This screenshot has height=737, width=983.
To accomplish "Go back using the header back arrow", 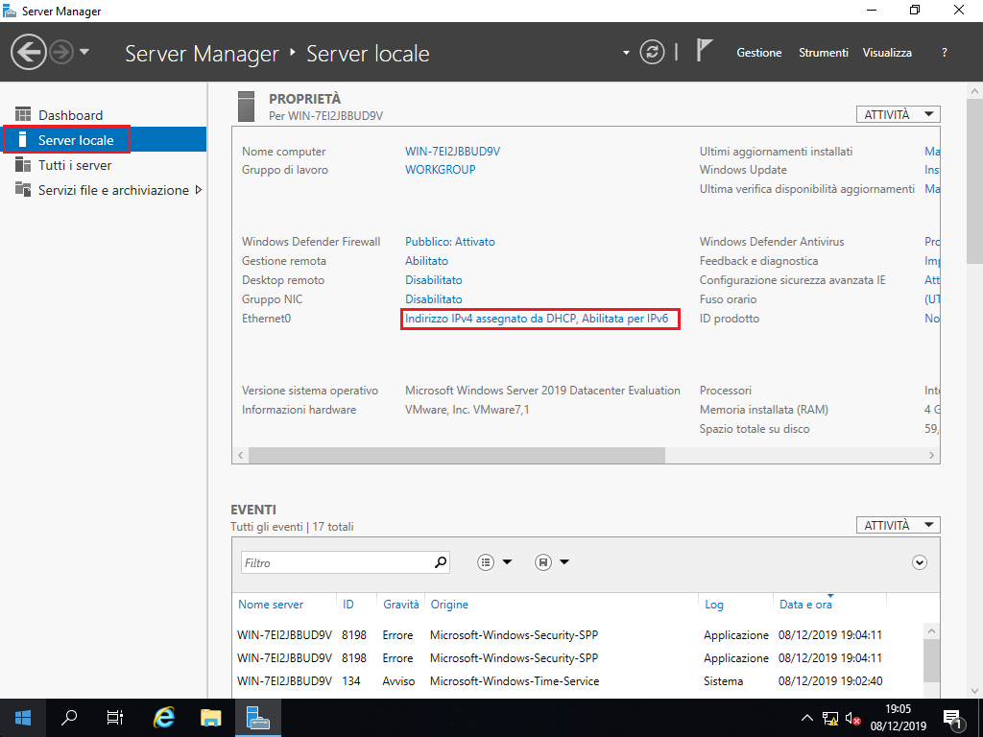I will click(28, 52).
